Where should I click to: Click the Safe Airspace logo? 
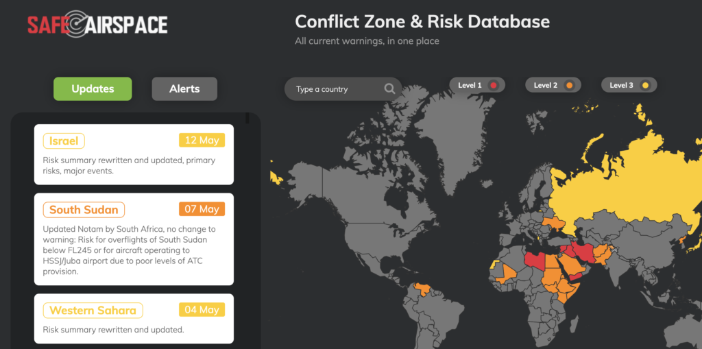click(97, 24)
